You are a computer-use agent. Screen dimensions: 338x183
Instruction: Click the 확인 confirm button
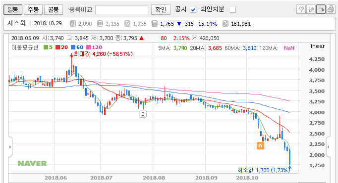pyautogui.click(x=161, y=10)
